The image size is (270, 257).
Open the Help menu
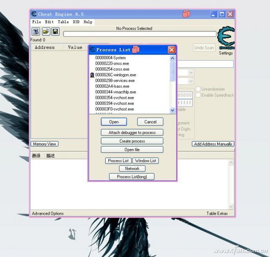88,22
